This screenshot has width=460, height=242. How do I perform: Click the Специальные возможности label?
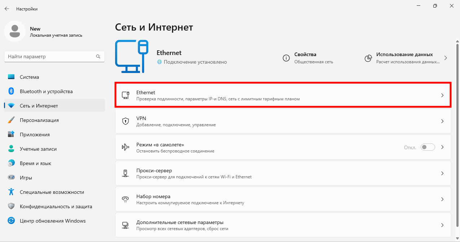coord(52,192)
